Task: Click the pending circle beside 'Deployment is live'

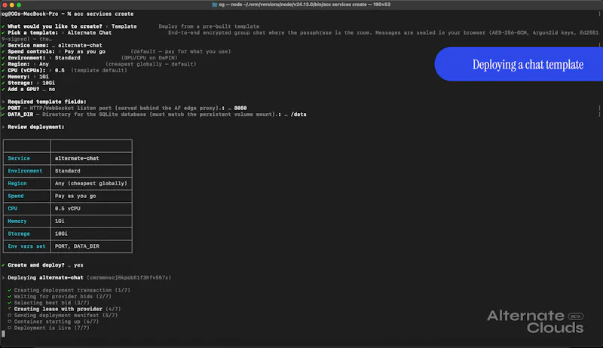Action: point(10,328)
